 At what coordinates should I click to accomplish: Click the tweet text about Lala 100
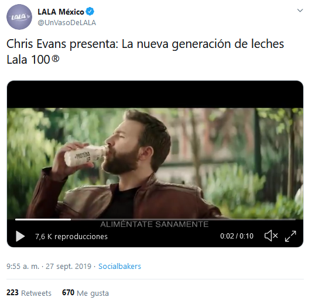(145, 51)
